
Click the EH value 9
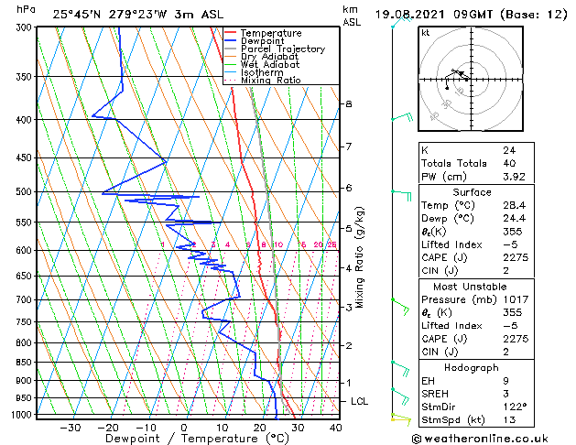tap(505, 381)
